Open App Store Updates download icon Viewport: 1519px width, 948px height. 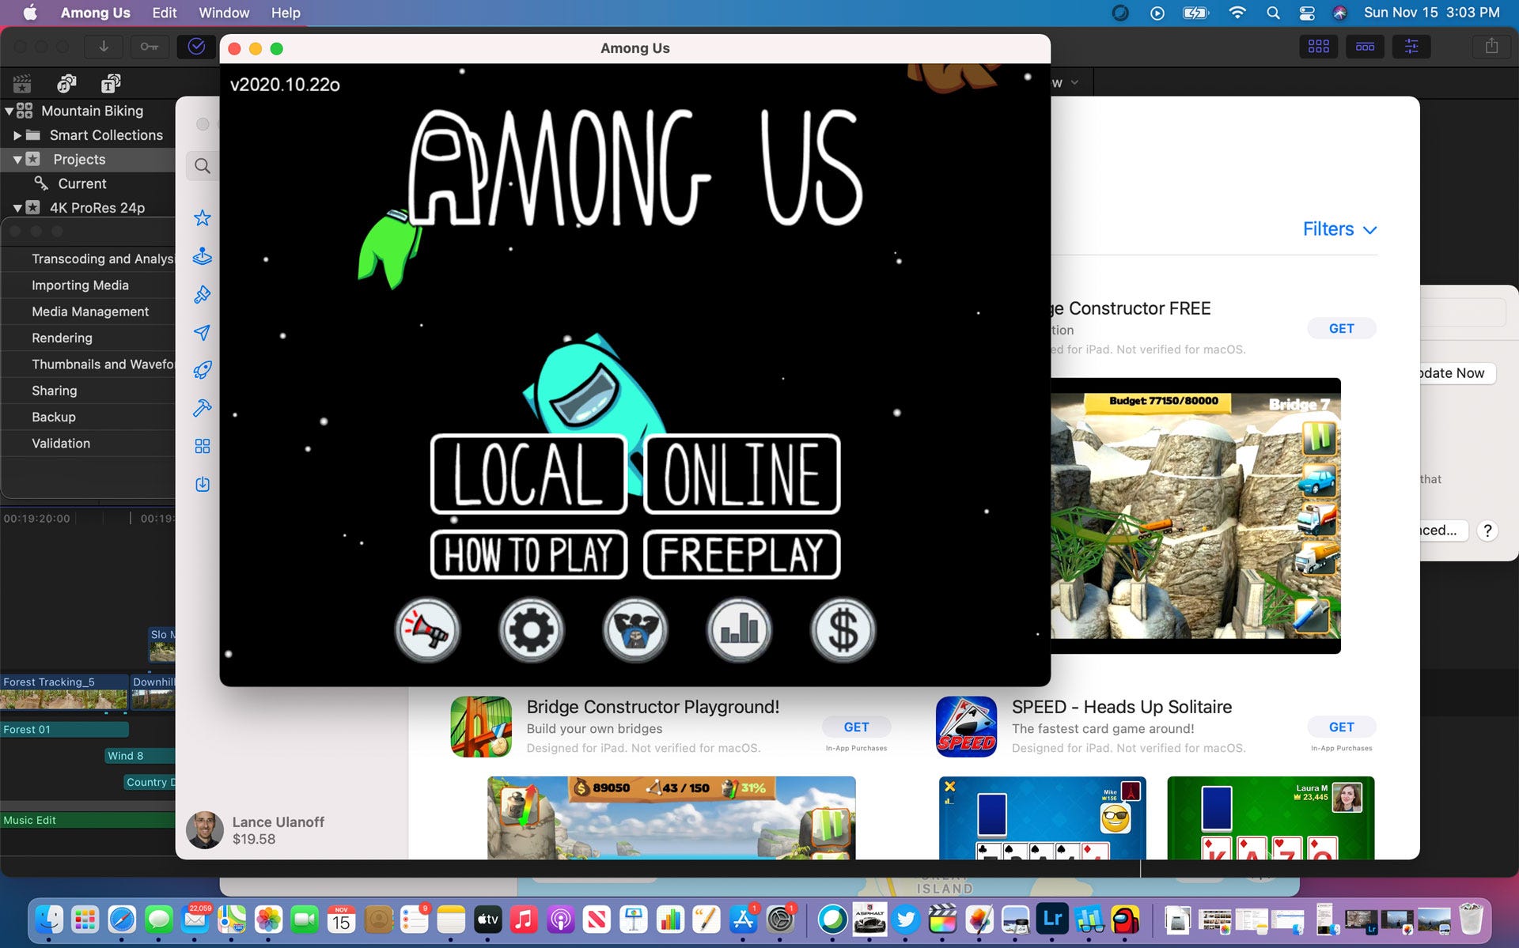coord(203,484)
